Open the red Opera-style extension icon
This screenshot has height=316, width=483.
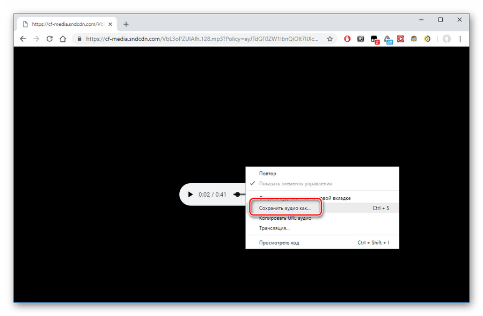pos(347,39)
